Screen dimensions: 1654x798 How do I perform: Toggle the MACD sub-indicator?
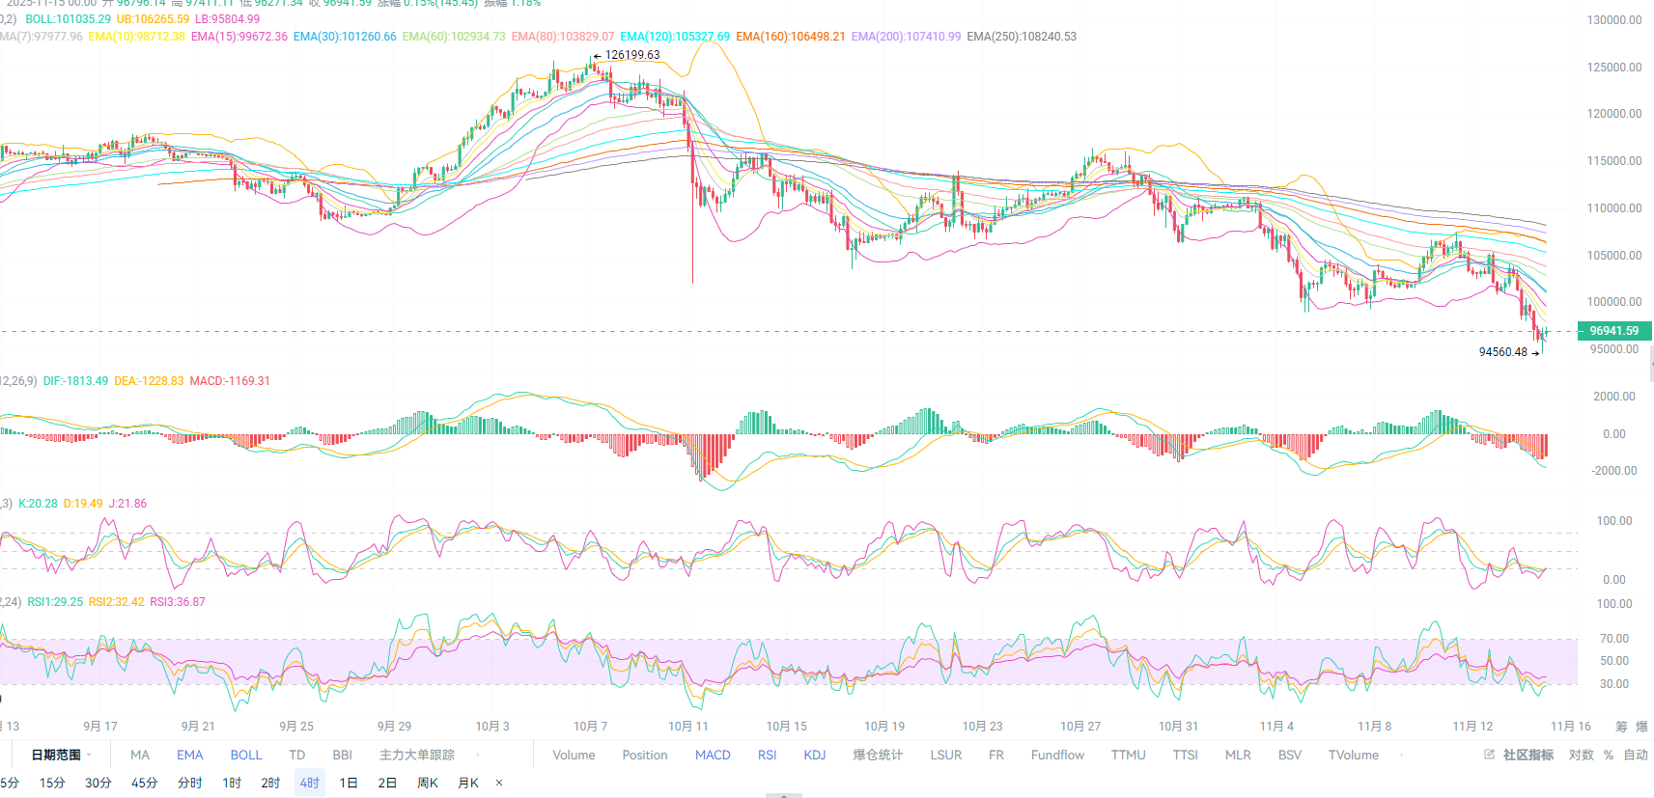713,755
